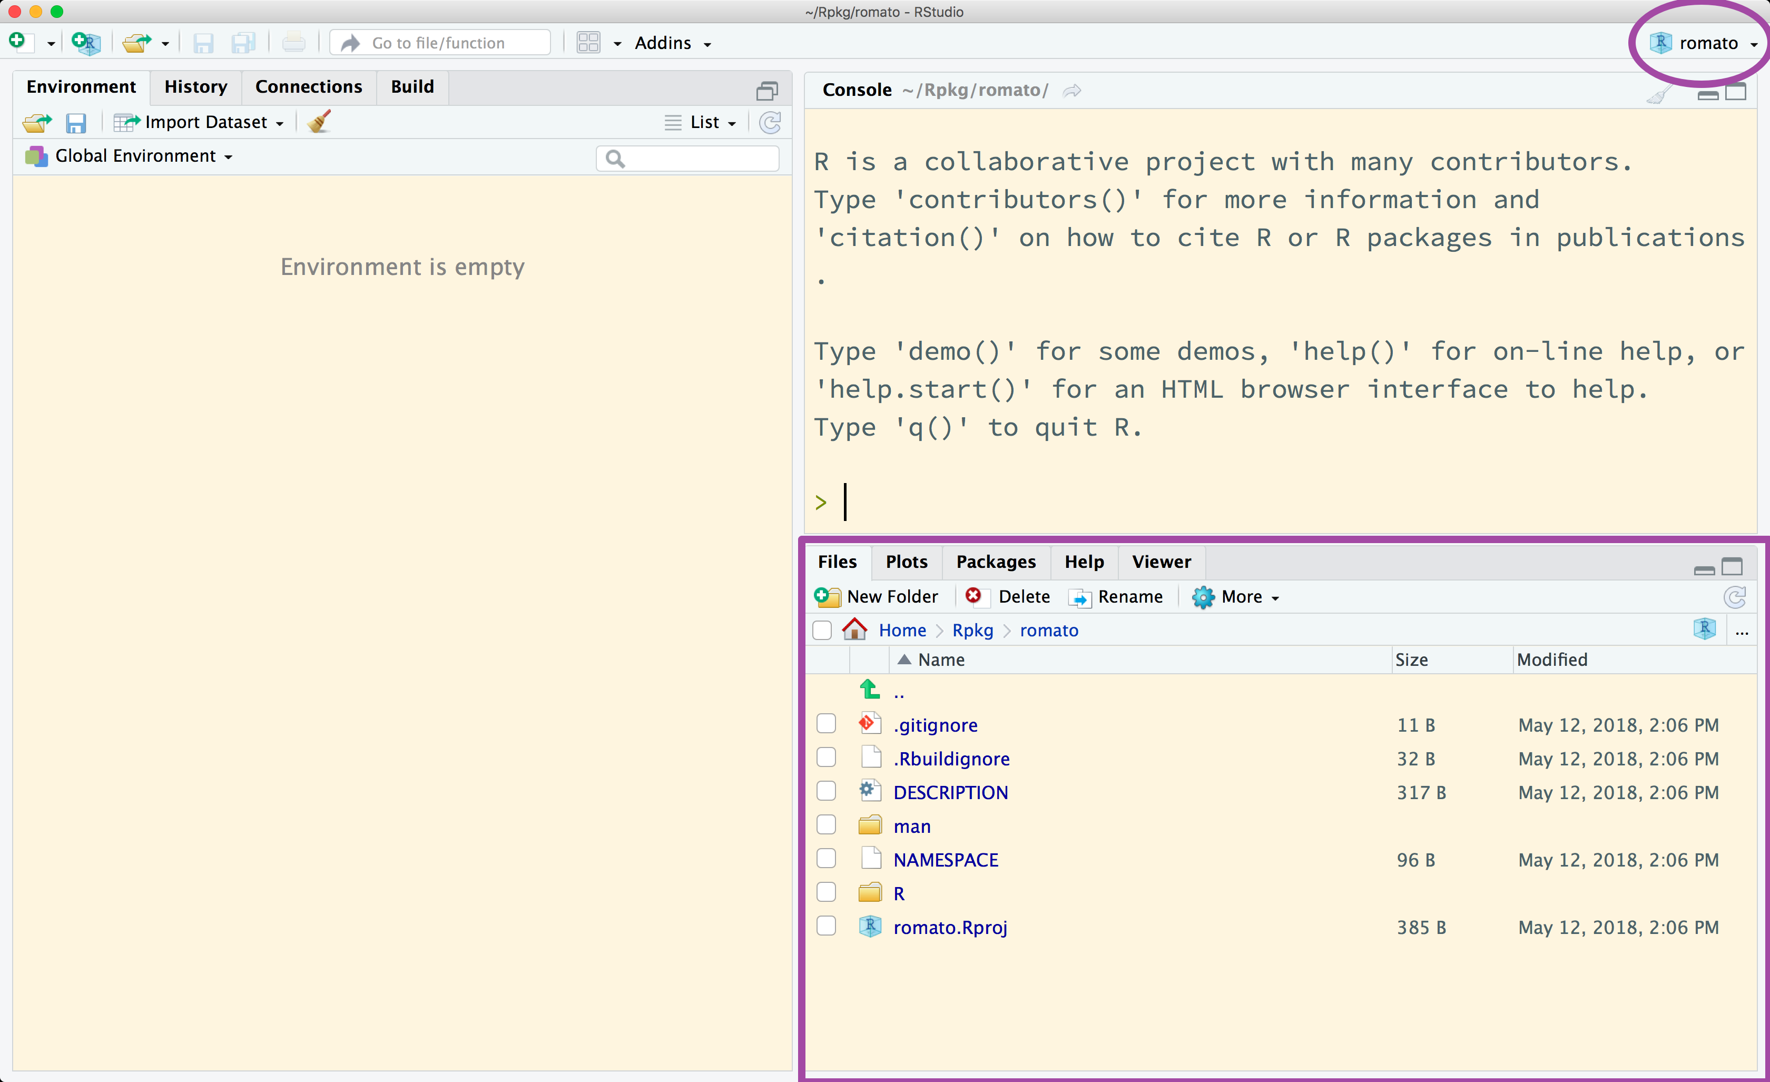Open the workspace panes layout icon
The image size is (1770, 1082).
(588, 43)
